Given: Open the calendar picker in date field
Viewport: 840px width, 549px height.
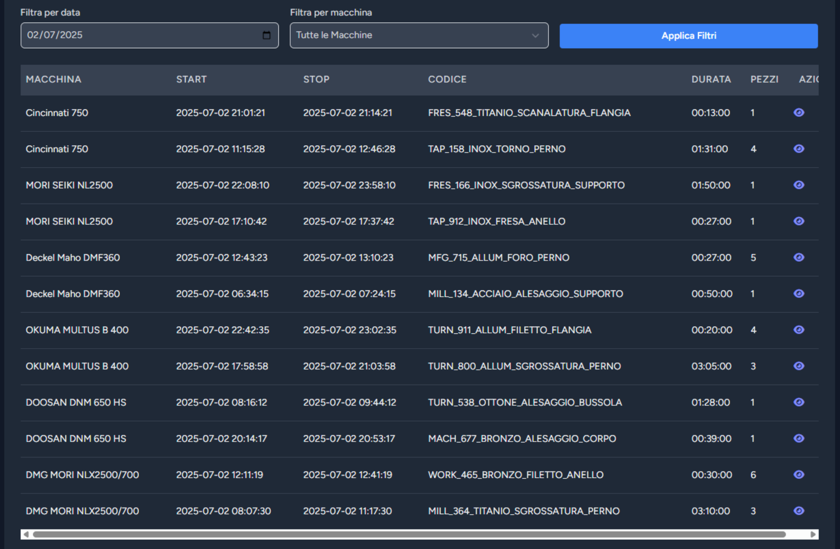Looking at the screenshot, I should [266, 35].
